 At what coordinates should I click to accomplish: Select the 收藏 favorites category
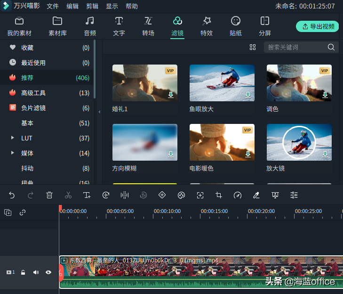(x=47, y=48)
